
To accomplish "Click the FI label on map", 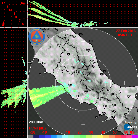I will coord(48,36).
